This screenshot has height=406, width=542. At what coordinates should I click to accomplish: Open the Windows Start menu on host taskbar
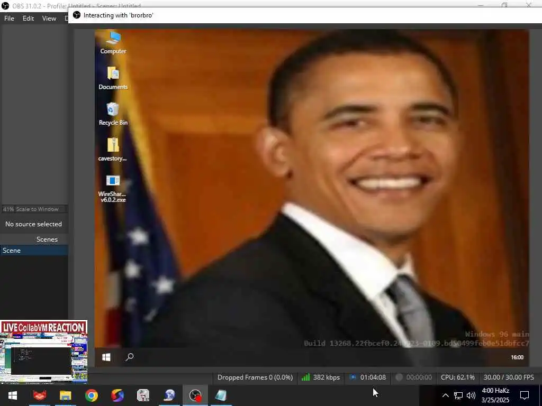click(13, 395)
